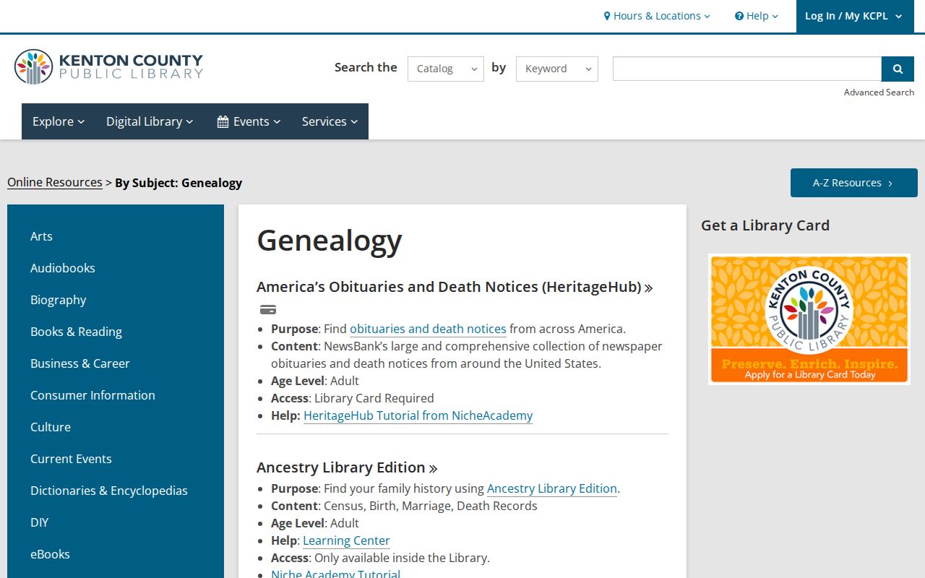Select Culture subject in sidebar

coord(51,427)
